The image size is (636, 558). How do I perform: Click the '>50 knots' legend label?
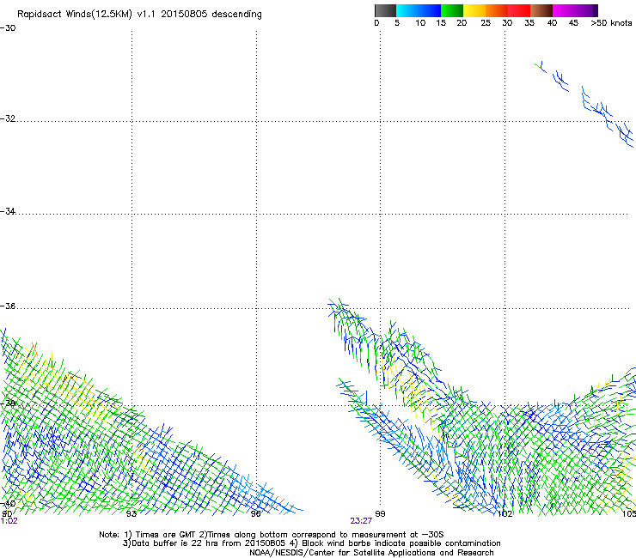(611, 23)
